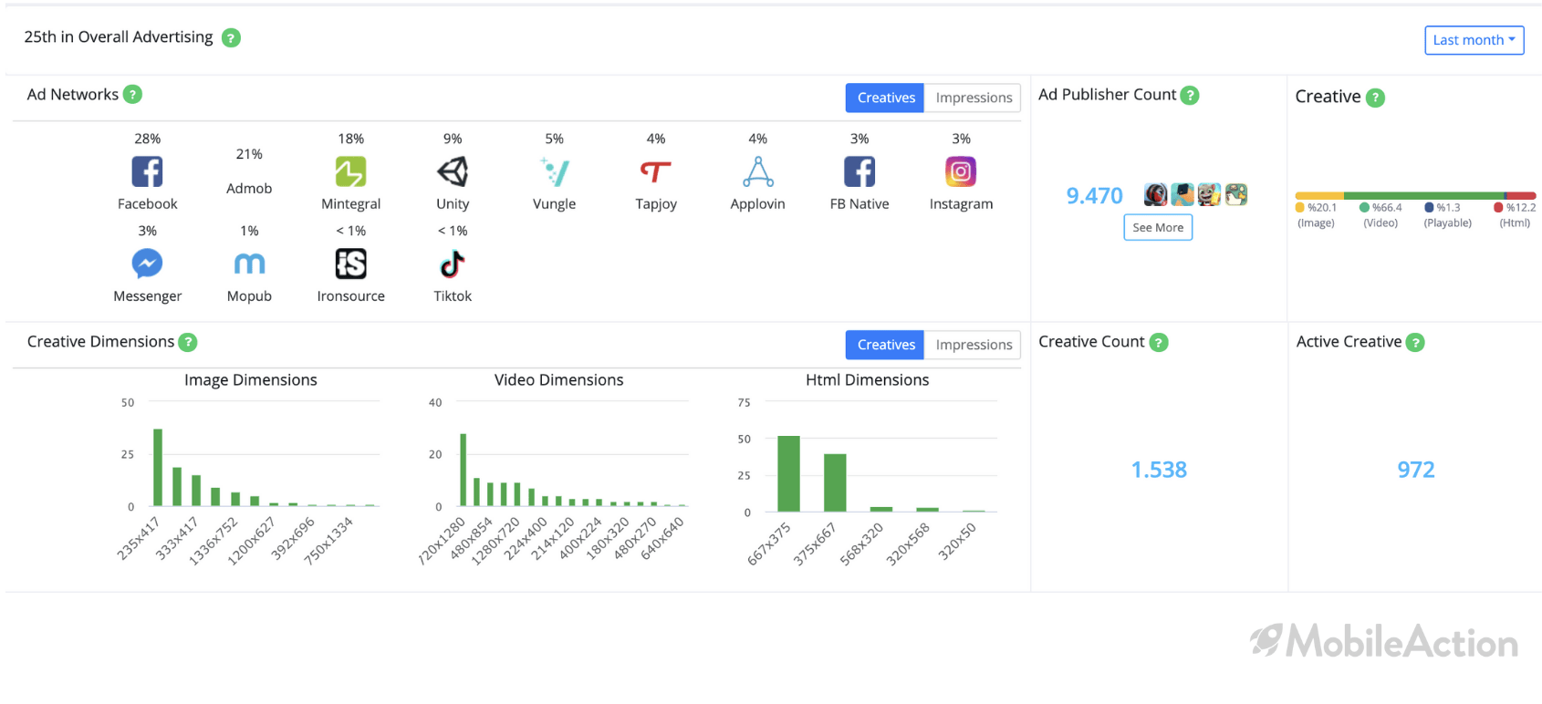Select the Applovin network icon
This screenshot has width=1542, height=704.
tap(758, 171)
